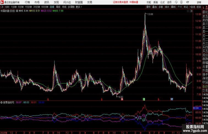Click the green 港 event marker
The width and height of the screenshot is (208, 134).
144,99
